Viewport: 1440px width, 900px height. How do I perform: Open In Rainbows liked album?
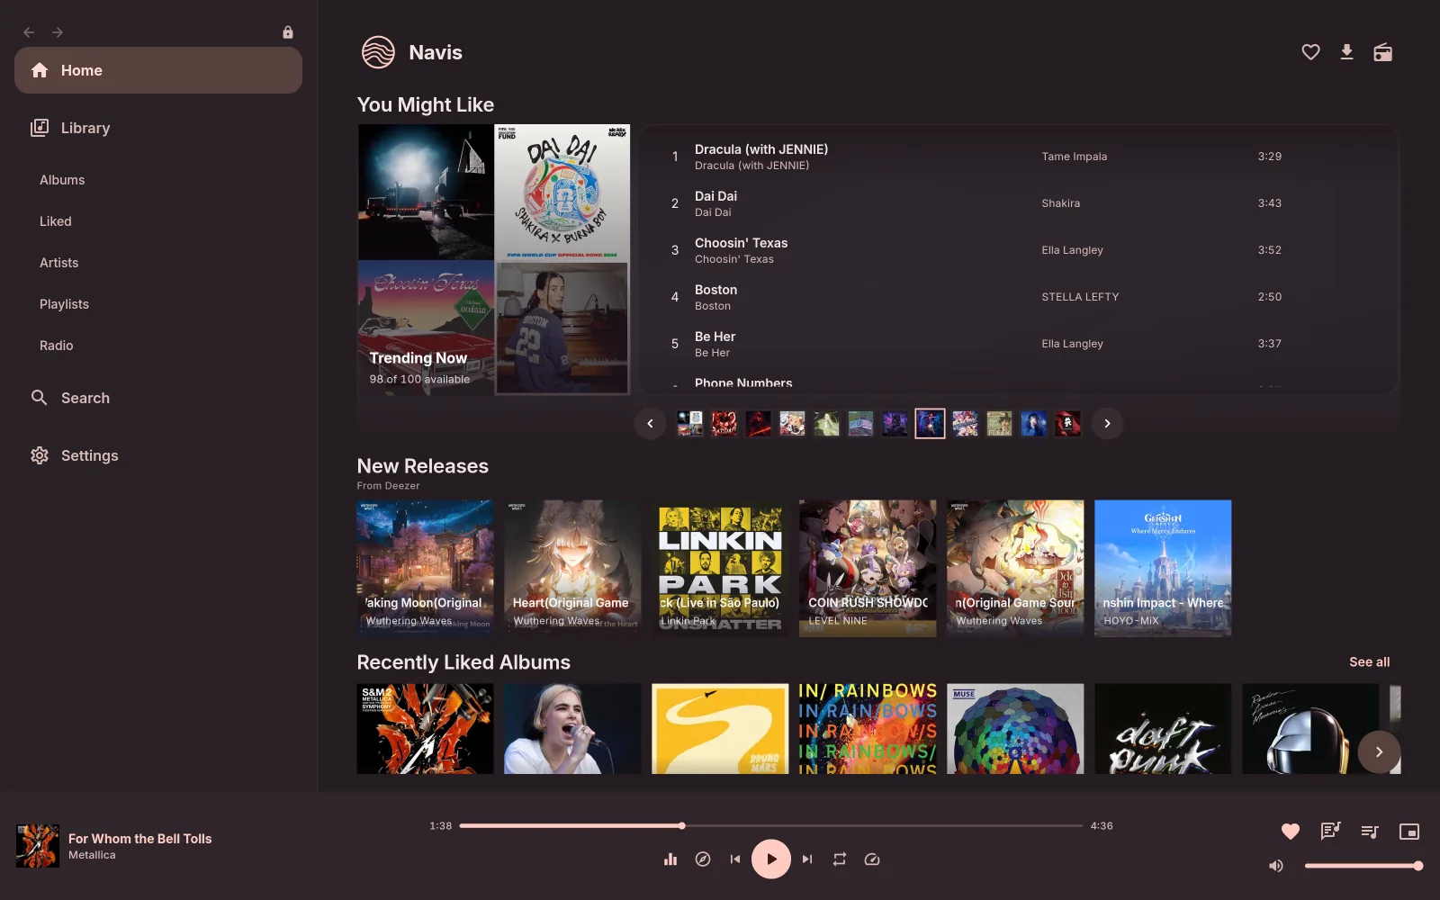868,729
